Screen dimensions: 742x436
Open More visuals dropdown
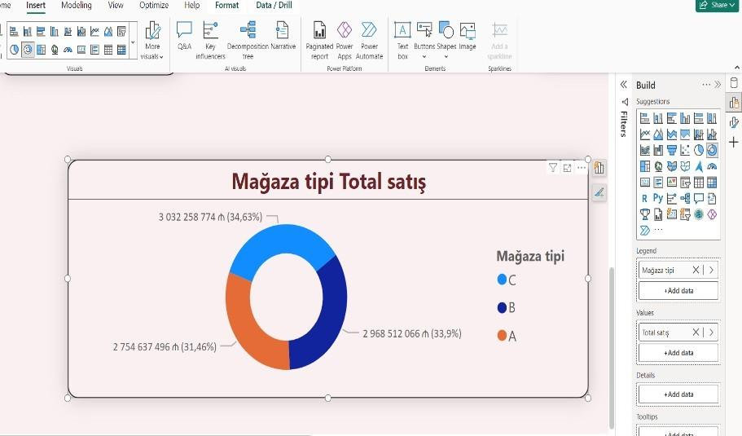152,40
